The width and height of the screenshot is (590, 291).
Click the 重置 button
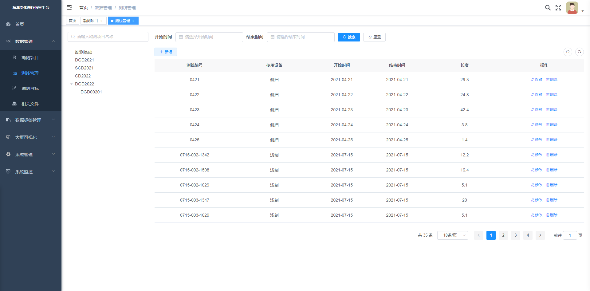click(374, 37)
